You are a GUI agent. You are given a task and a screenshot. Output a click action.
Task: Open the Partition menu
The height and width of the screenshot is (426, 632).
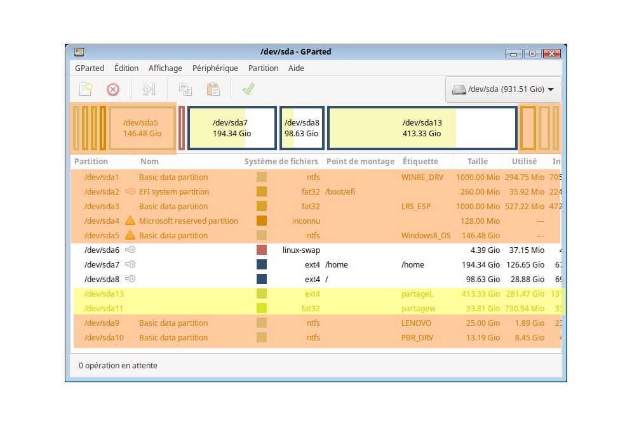(x=263, y=68)
